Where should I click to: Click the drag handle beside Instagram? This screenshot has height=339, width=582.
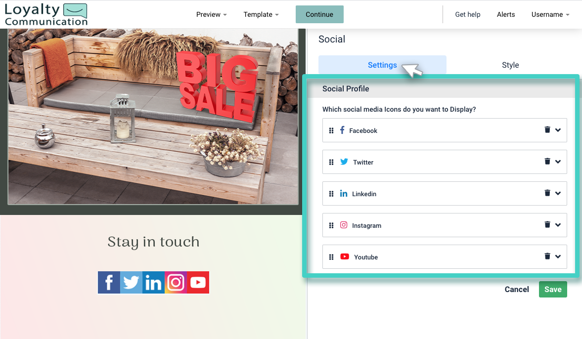tap(331, 225)
